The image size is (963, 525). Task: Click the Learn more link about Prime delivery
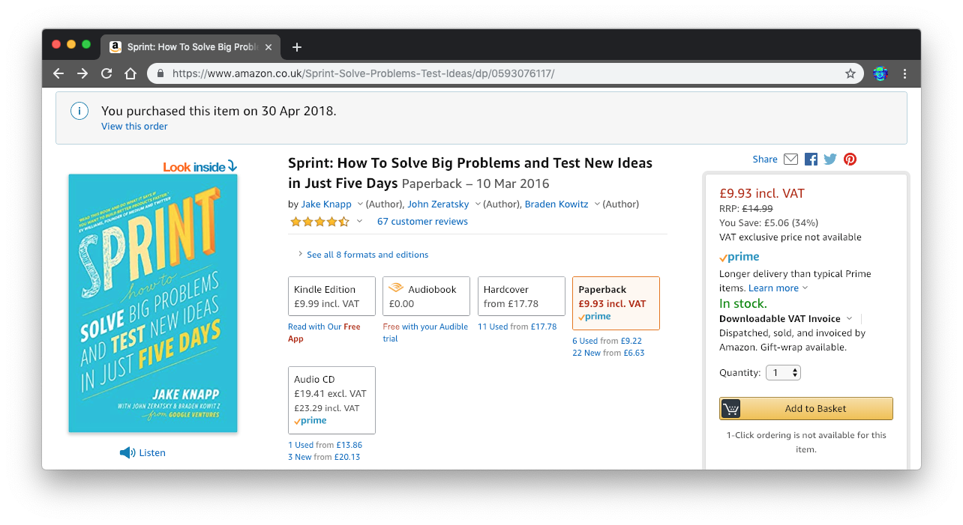[773, 288]
